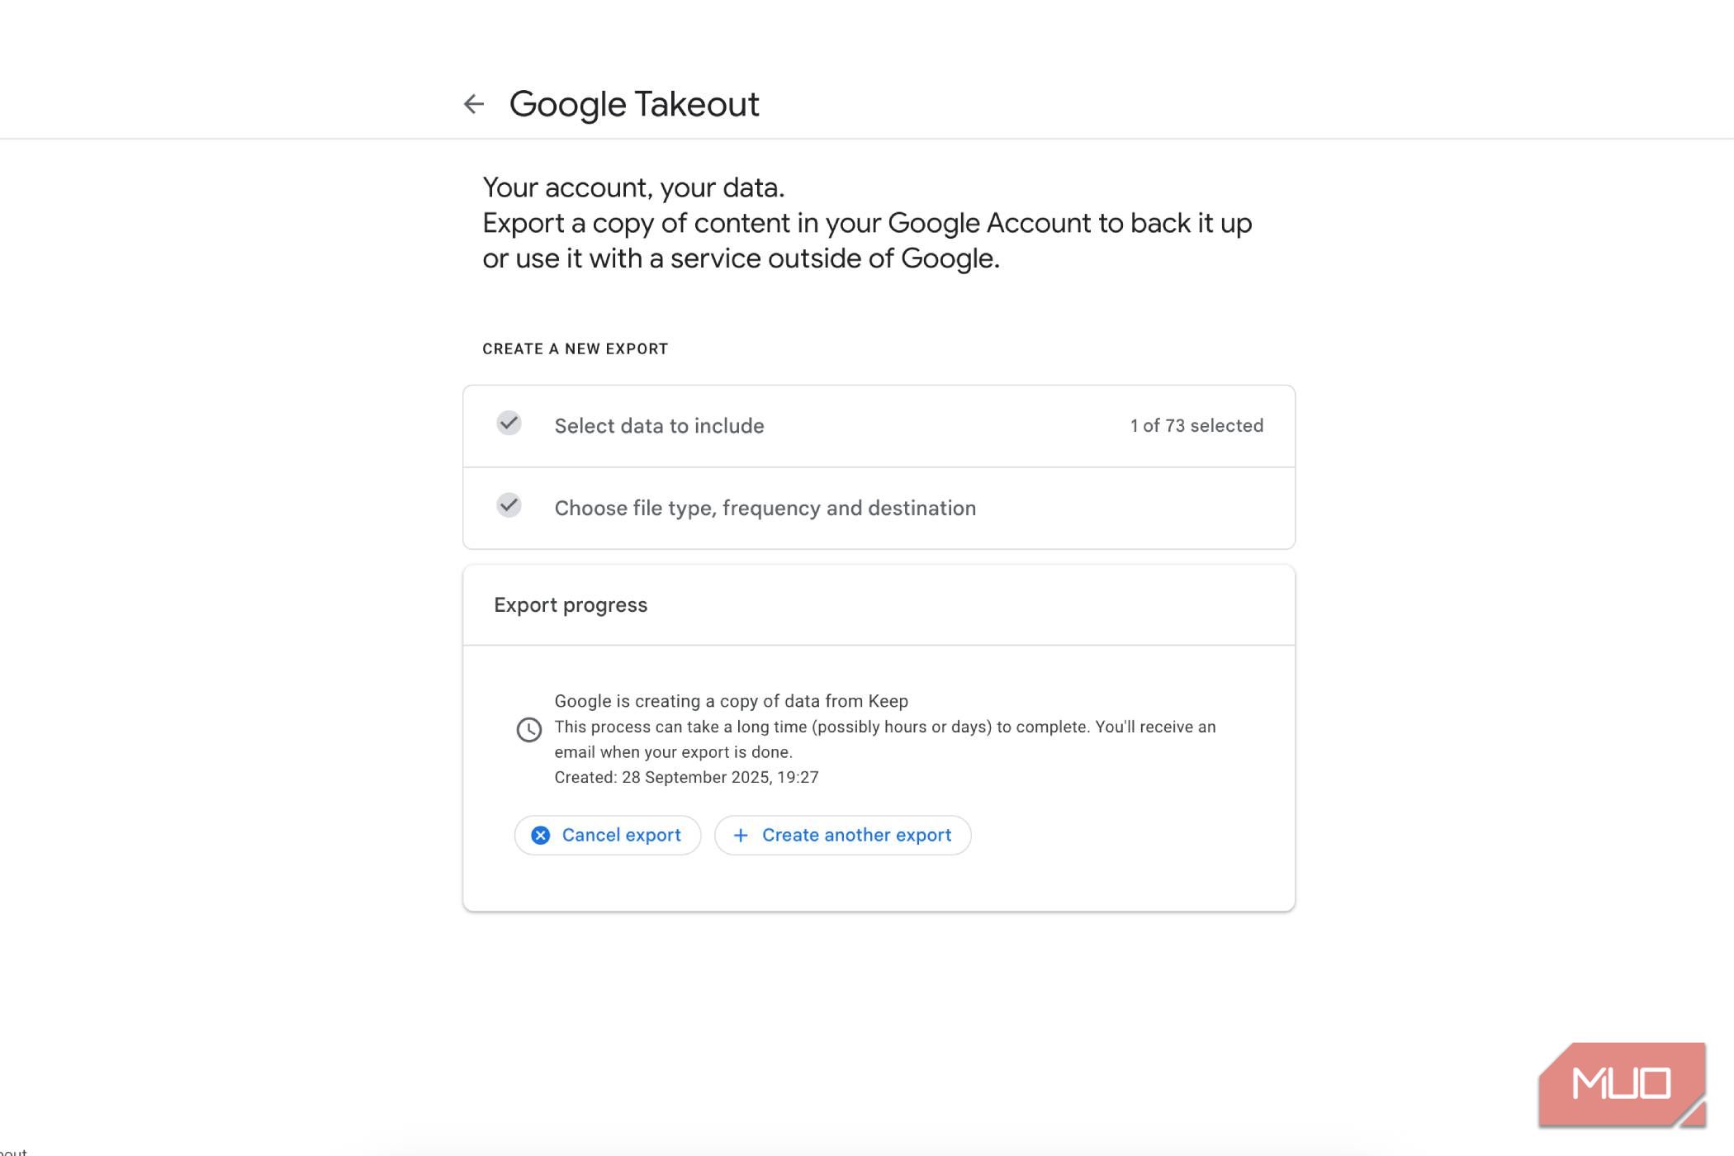Click the Created 28 September 2025 timestamp
Screen dimensions: 1734x1156
(x=686, y=778)
